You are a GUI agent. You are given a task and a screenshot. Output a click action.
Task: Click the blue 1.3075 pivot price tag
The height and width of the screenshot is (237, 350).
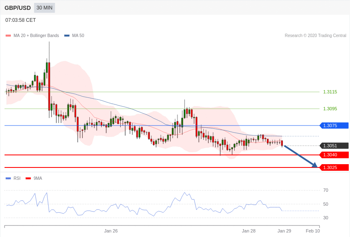tap(334, 125)
